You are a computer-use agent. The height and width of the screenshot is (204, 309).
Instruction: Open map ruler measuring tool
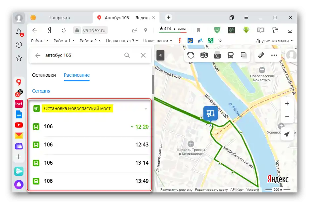tap(261, 55)
